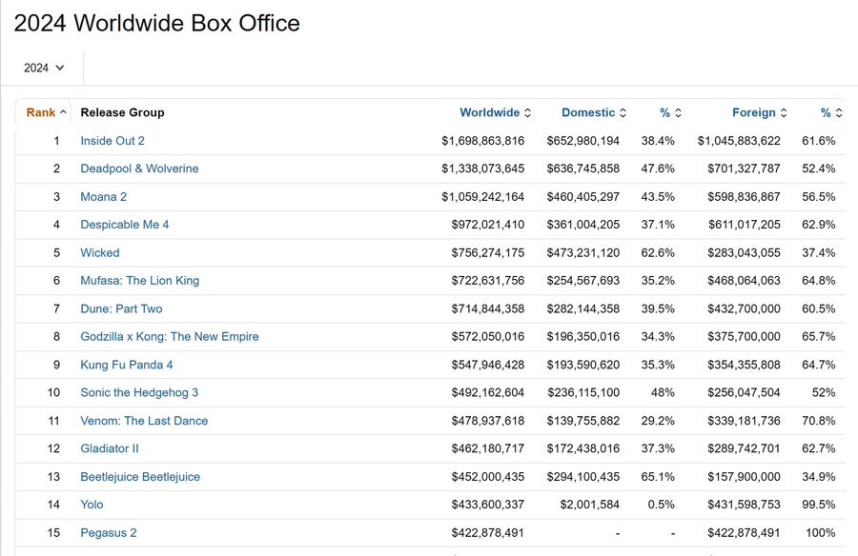The height and width of the screenshot is (556, 858).
Task: Sort table by Rank column
Action: point(46,112)
